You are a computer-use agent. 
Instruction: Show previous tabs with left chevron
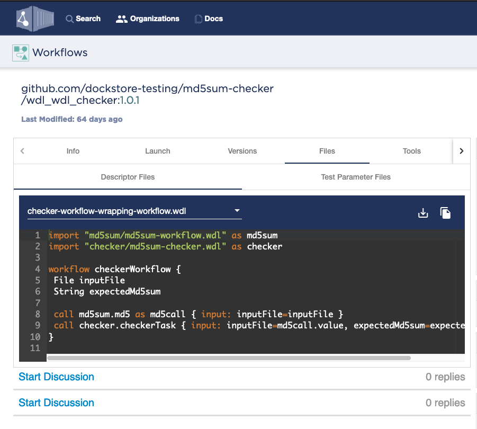coord(22,151)
